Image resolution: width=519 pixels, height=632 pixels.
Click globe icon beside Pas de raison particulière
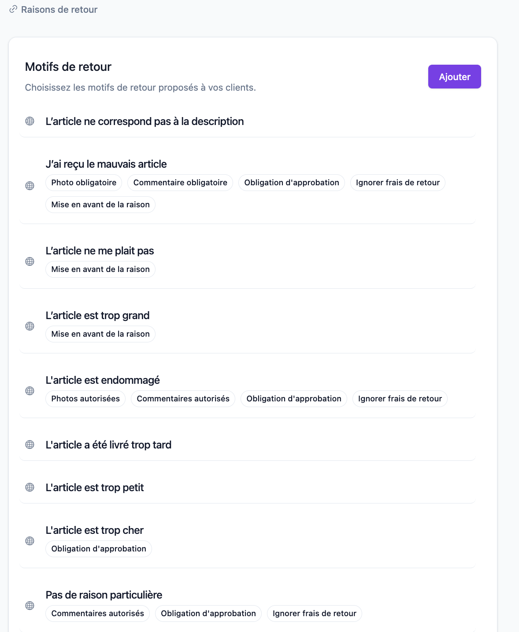[30, 606]
